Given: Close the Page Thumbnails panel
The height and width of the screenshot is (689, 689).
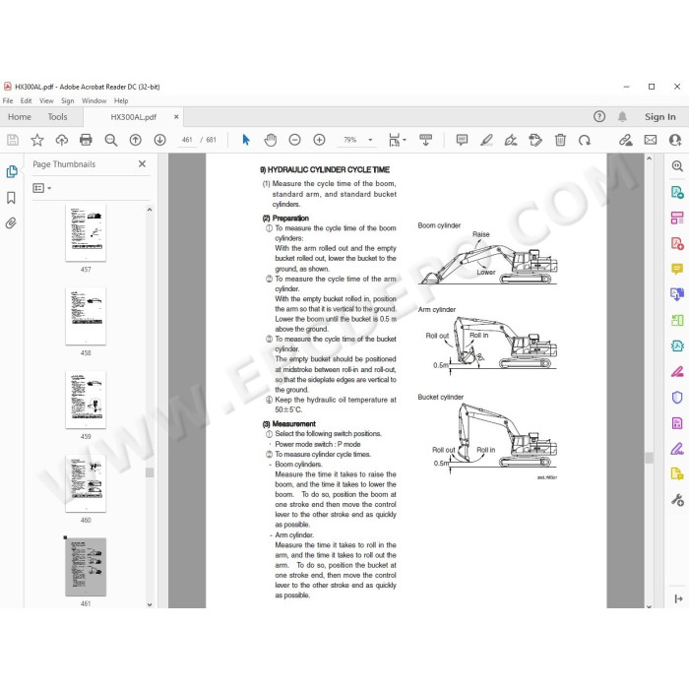Looking at the screenshot, I should click(x=142, y=164).
